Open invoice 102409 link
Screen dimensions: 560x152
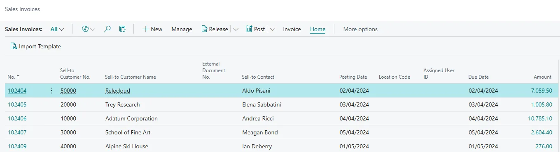(17, 146)
